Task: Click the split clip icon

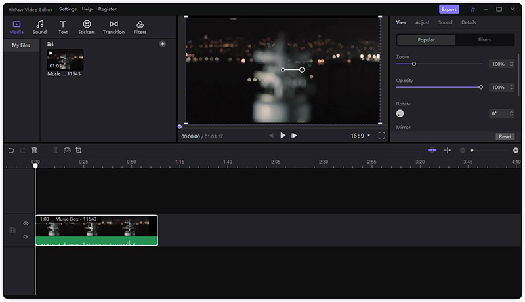Action: 56,150
